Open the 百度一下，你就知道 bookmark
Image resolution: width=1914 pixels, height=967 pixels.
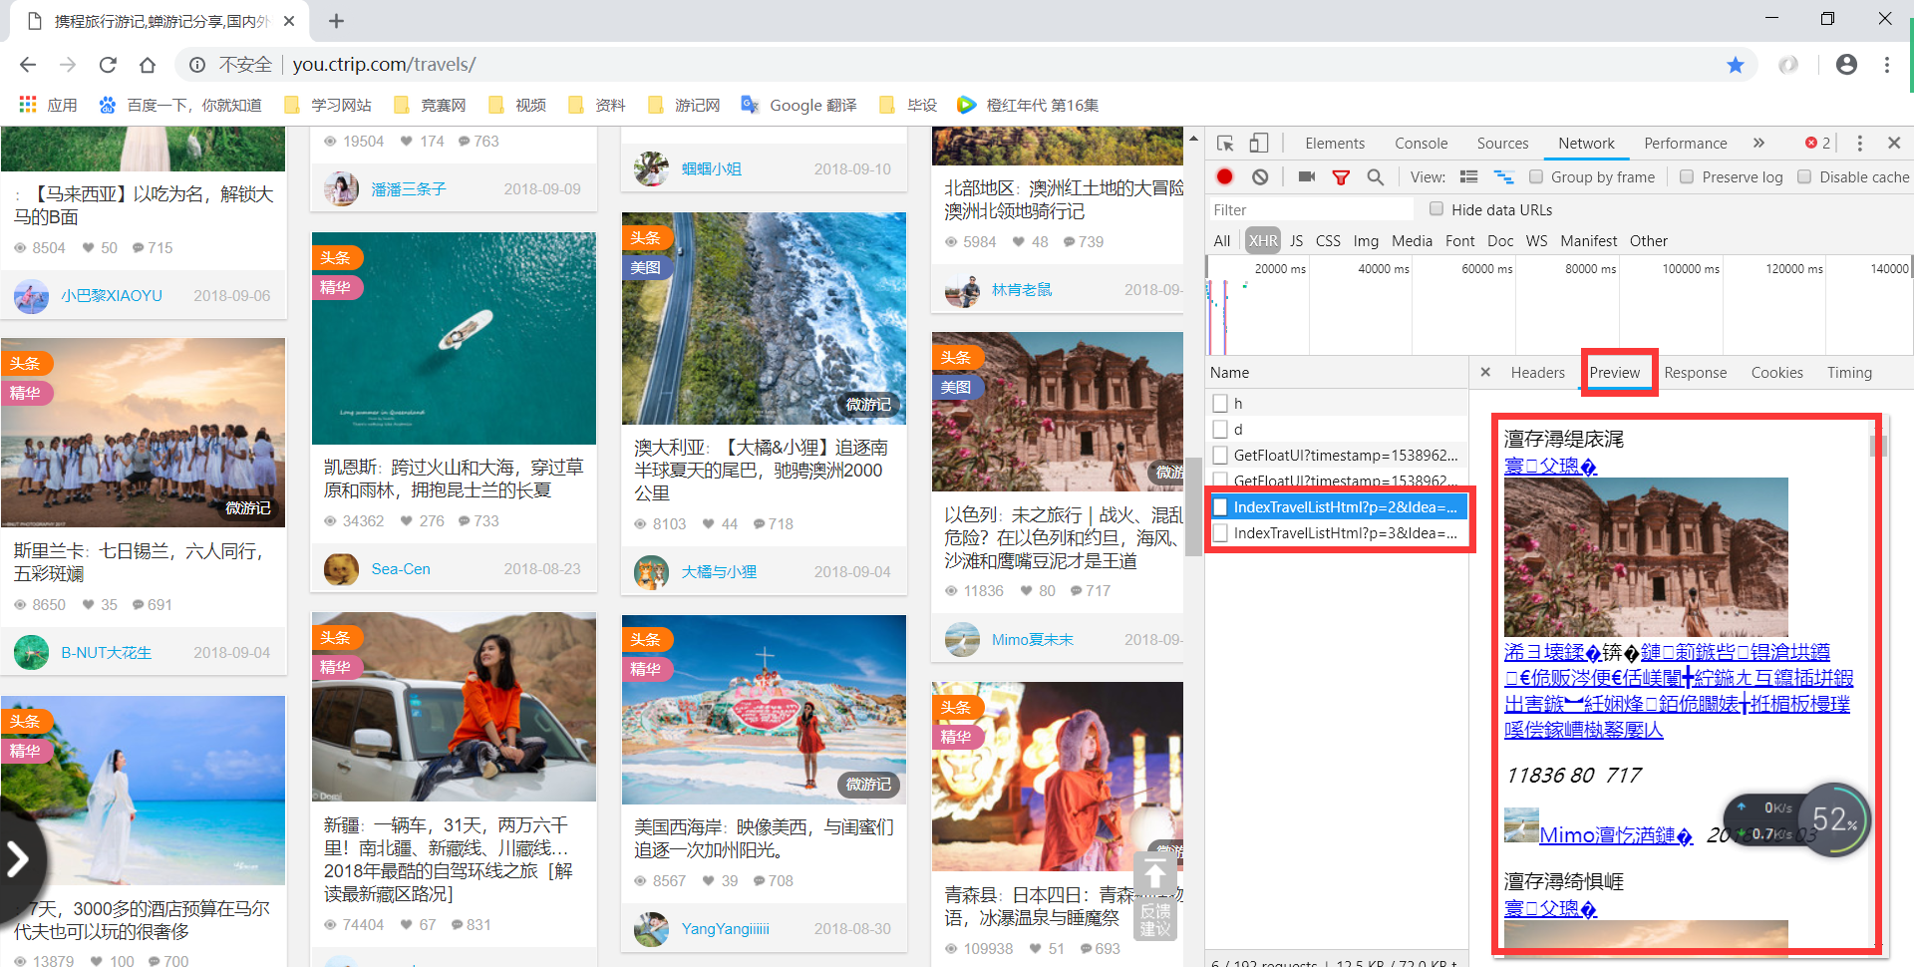[x=179, y=105]
